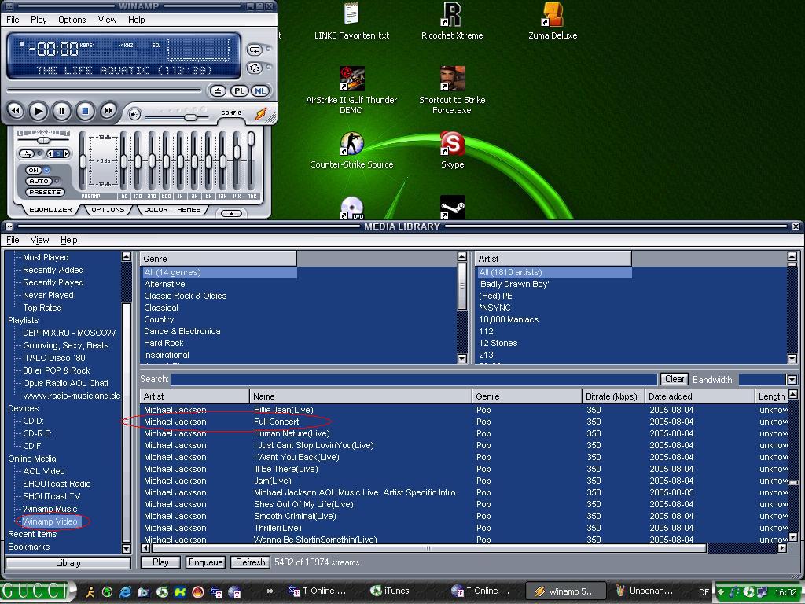805x604 pixels.
Task: Click the Enqueue button
Action: coord(205,562)
